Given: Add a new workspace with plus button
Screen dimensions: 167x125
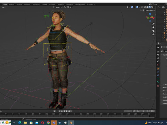Looking at the screenshot, I should pyautogui.click(x=95, y=5).
